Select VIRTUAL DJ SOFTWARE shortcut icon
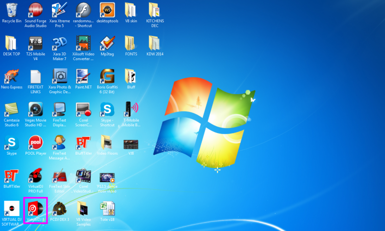 (x=12, y=209)
